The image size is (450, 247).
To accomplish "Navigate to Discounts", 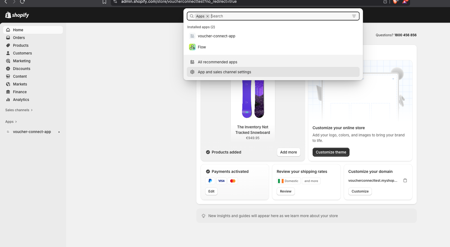I will pyautogui.click(x=22, y=69).
